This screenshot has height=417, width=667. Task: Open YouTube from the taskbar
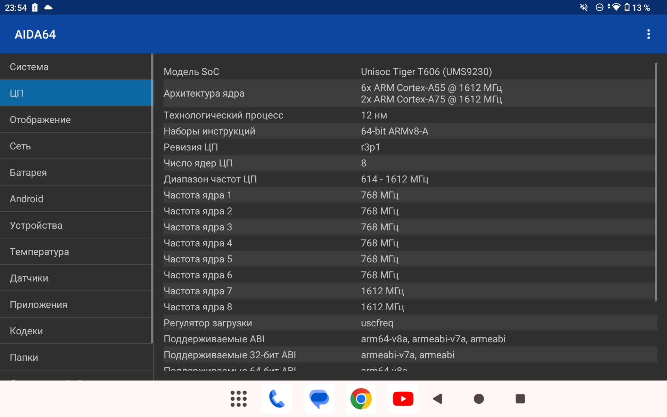(403, 399)
